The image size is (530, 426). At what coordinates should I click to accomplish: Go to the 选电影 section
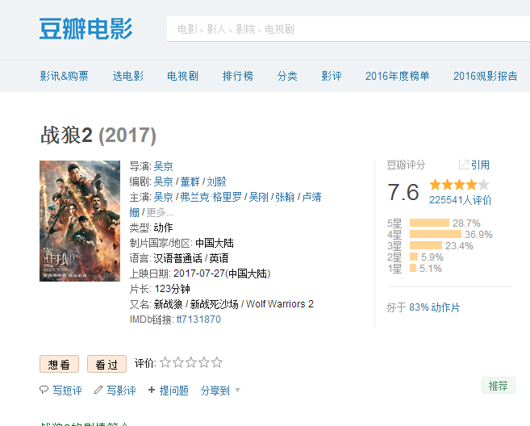coord(128,76)
